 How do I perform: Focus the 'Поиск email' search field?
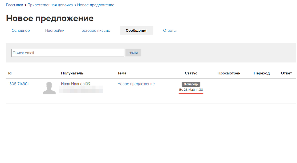(x=68, y=53)
